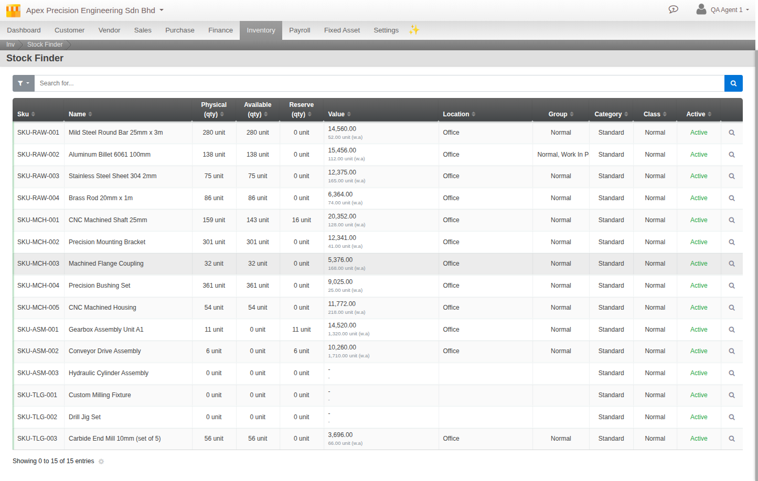Image resolution: width=758 pixels, height=481 pixels.
Task: Open the Dashboard menu
Action: pos(24,30)
